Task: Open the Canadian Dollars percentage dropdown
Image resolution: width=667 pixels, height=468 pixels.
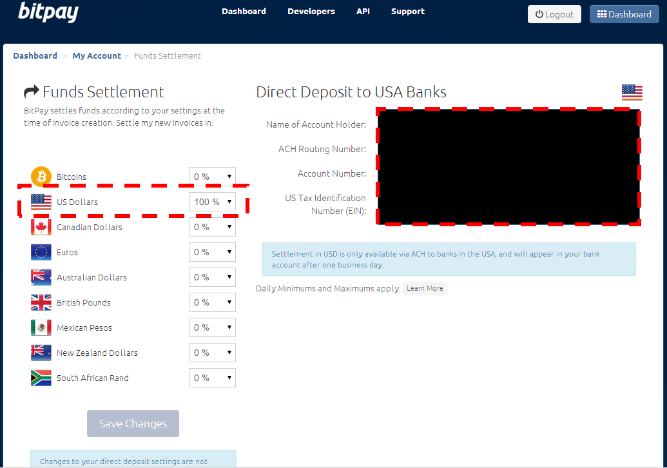Action: (212, 227)
